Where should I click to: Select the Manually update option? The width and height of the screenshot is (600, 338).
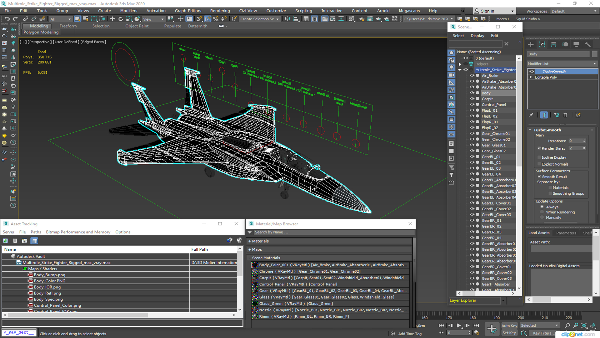click(542, 218)
